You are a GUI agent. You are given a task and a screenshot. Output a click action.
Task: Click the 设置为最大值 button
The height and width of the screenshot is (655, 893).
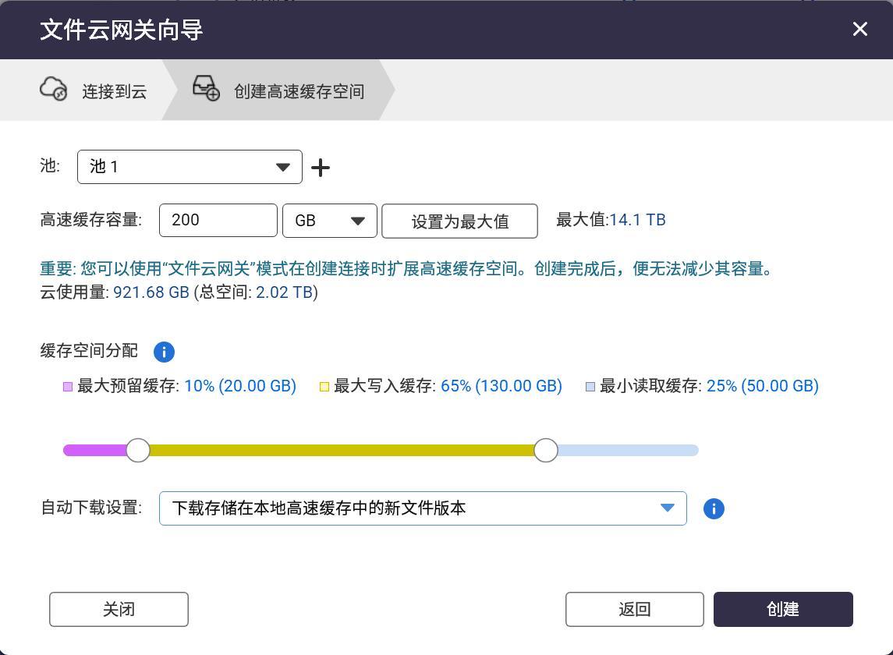[459, 221]
